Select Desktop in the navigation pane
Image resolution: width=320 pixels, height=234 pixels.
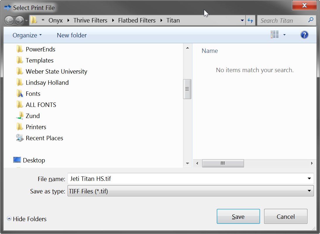(x=34, y=160)
